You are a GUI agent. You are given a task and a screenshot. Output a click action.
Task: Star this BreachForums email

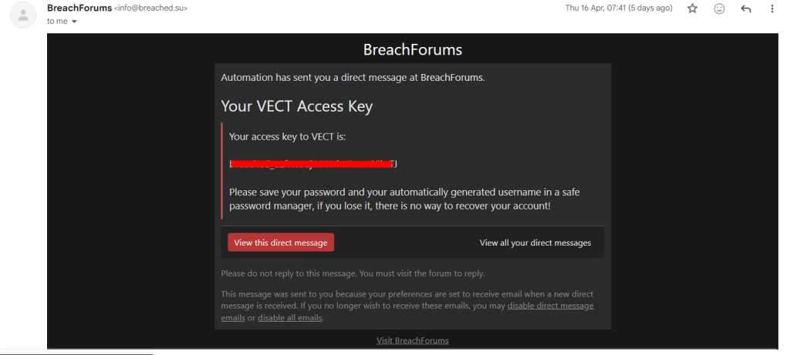coord(692,8)
